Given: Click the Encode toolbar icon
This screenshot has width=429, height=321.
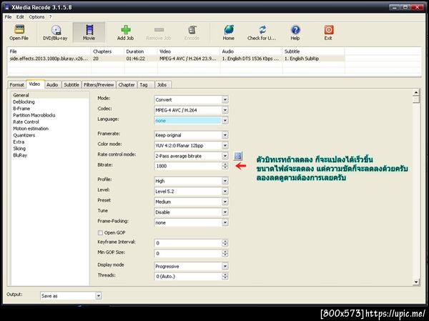Looking at the screenshot, I should pos(192,29).
